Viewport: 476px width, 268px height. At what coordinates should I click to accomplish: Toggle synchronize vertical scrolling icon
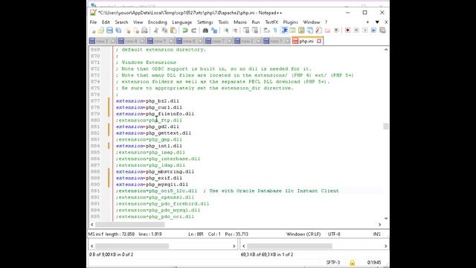pos(246,31)
